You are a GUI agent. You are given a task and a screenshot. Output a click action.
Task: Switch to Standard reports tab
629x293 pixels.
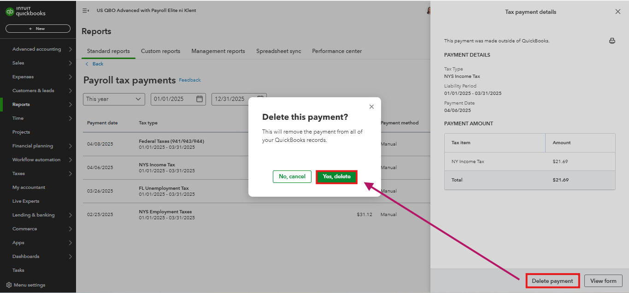click(x=108, y=51)
